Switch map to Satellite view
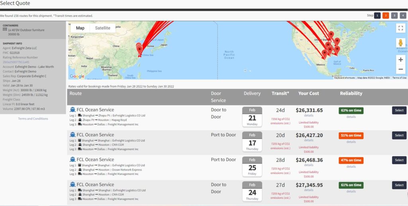 click(102, 28)
